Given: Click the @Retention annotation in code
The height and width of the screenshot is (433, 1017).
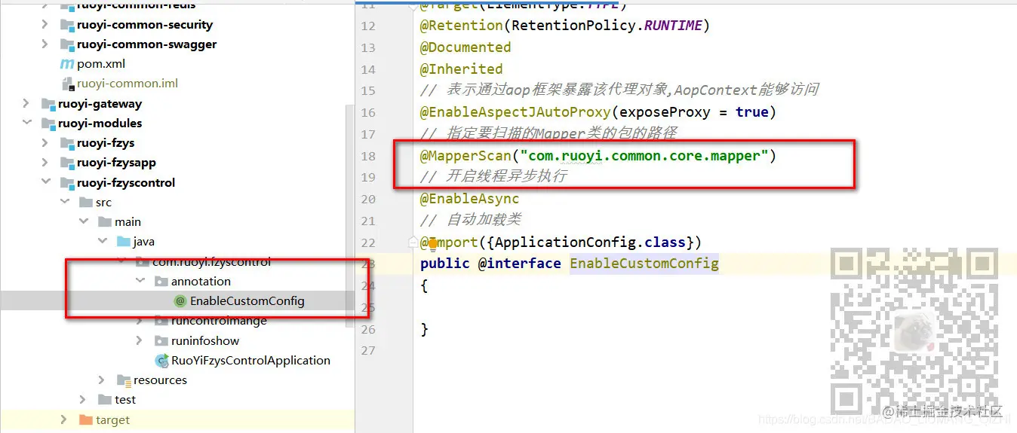Looking at the screenshot, I should (462, 26).
